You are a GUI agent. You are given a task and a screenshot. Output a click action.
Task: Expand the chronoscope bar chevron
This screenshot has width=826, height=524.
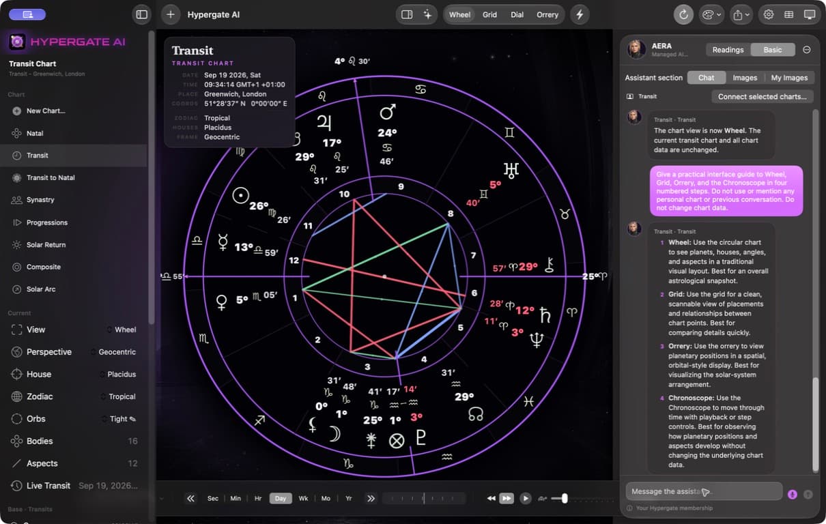tap(162, 499)
